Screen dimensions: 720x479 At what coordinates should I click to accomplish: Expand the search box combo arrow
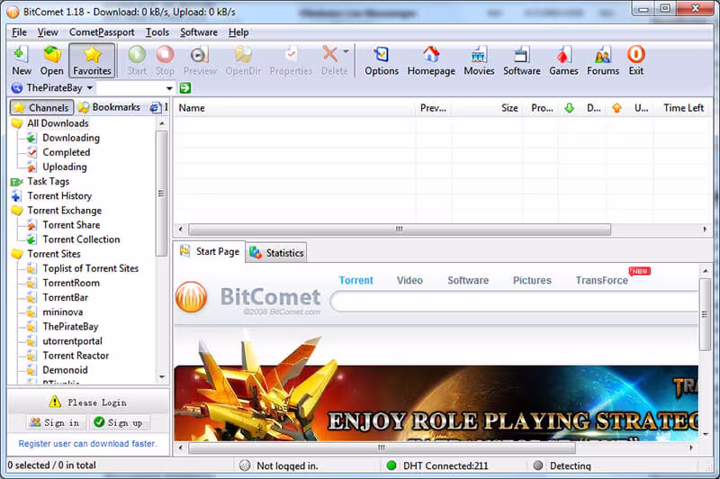point(169,87)
